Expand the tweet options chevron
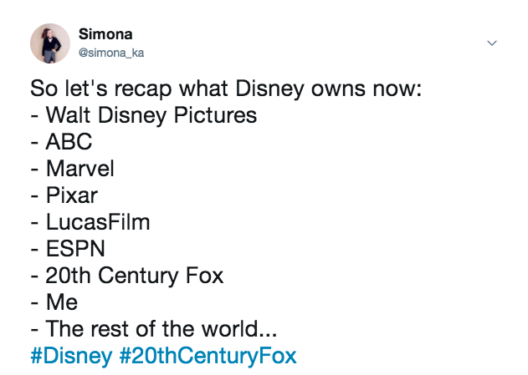 point(492,43)
